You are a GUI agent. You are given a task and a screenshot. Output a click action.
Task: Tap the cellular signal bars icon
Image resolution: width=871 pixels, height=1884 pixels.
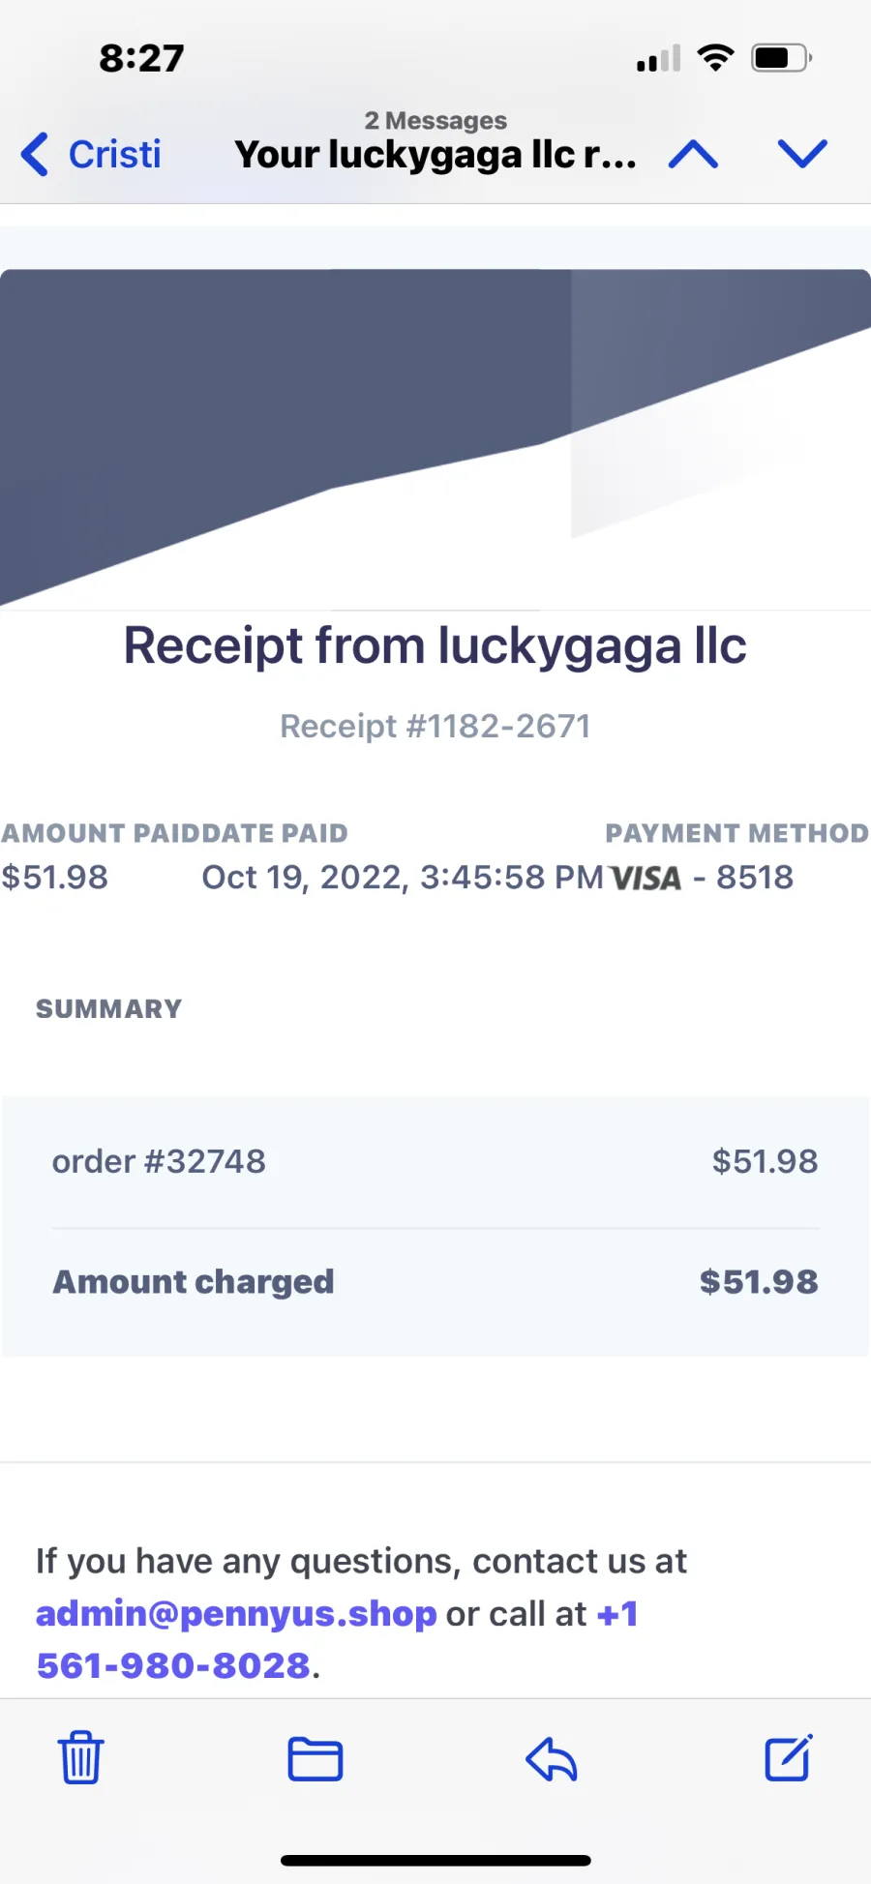point(658,59)
